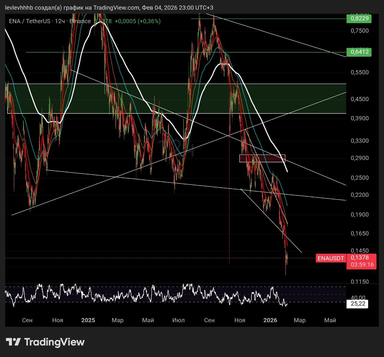
Task: Click the TradingView wordmark text
Action: click(54, 342)
